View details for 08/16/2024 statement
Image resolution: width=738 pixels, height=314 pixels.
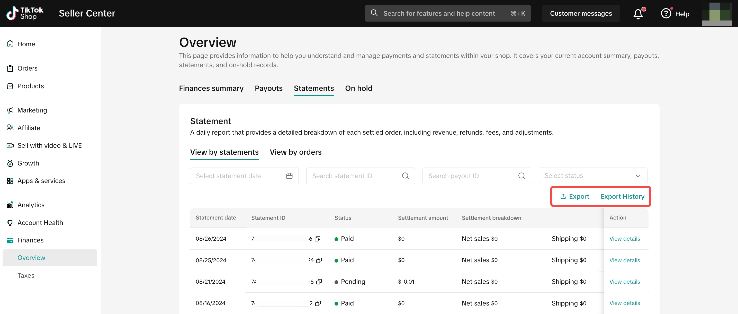624,303
